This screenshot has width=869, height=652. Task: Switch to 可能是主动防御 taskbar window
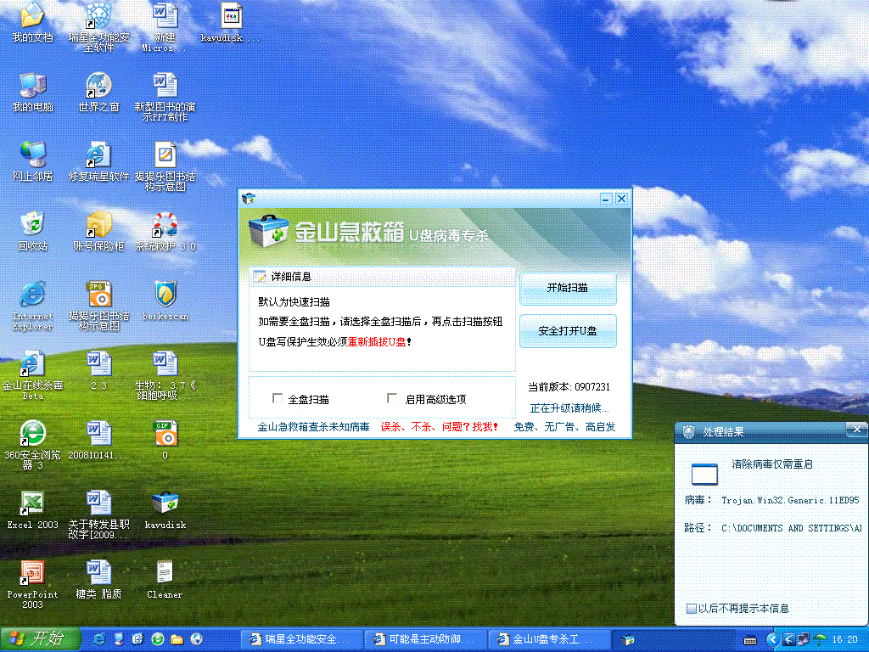[x=426, y=639]
